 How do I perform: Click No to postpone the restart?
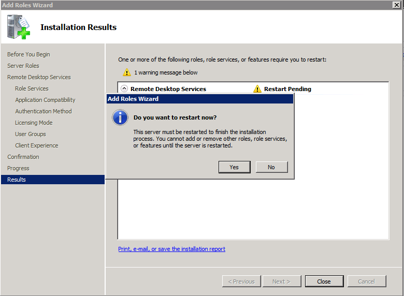coord(271,167)
